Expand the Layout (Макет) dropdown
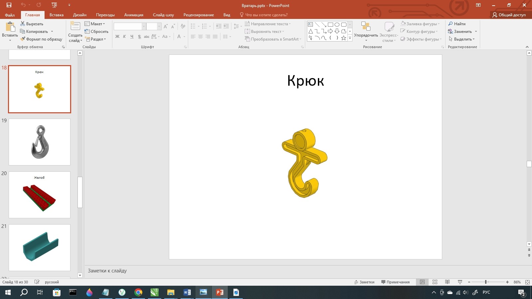This screenshot has width=532, height=299. pyautogui.click(x=95, y=24)
